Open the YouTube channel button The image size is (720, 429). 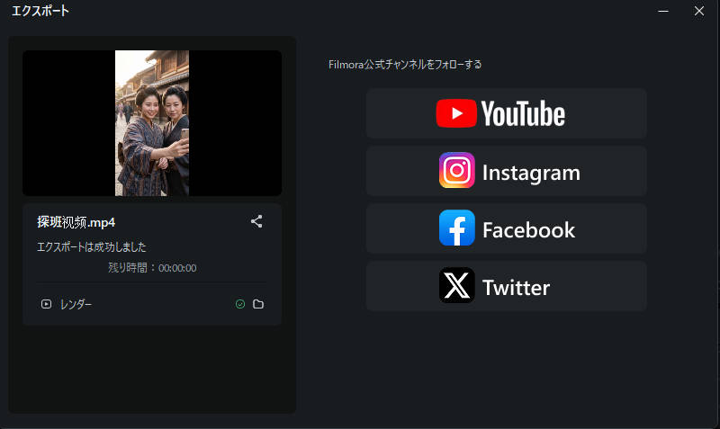click(x=506, y=113)
